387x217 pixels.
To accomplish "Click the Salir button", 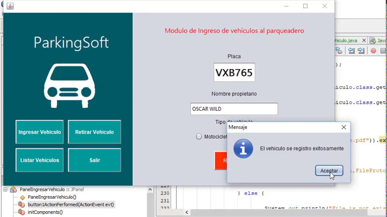I will (94, 160).
